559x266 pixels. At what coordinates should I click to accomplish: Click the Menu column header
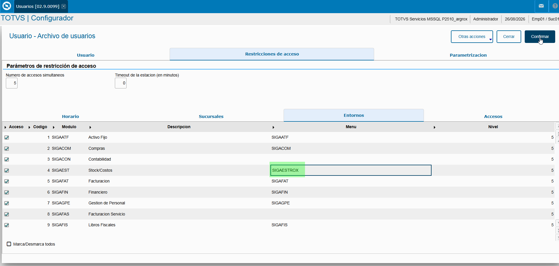click(351, 127)
